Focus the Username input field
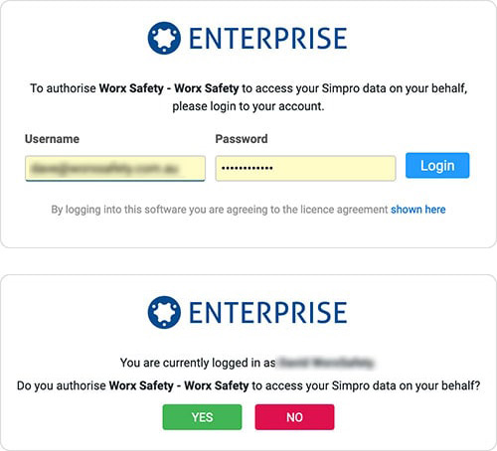 pos(115,169)
